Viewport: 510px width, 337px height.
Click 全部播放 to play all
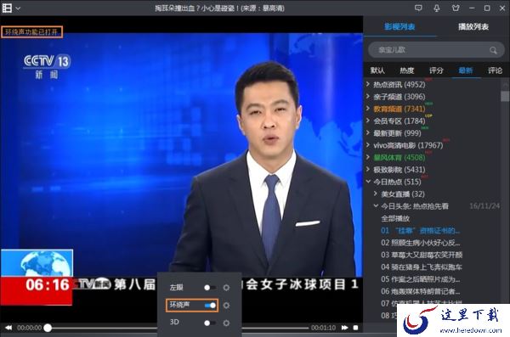coord(395,218)
